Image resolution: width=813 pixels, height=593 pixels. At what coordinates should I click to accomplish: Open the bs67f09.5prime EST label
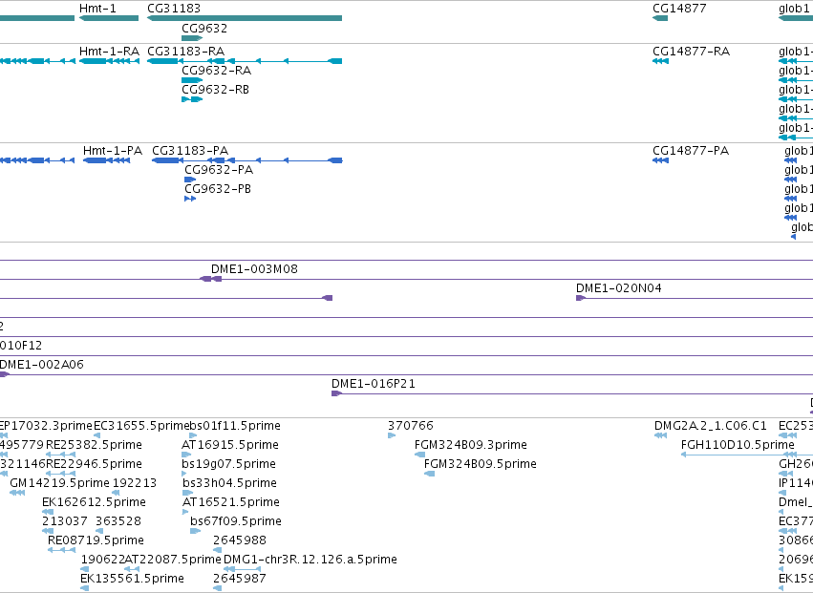click(x=236, y=522)
